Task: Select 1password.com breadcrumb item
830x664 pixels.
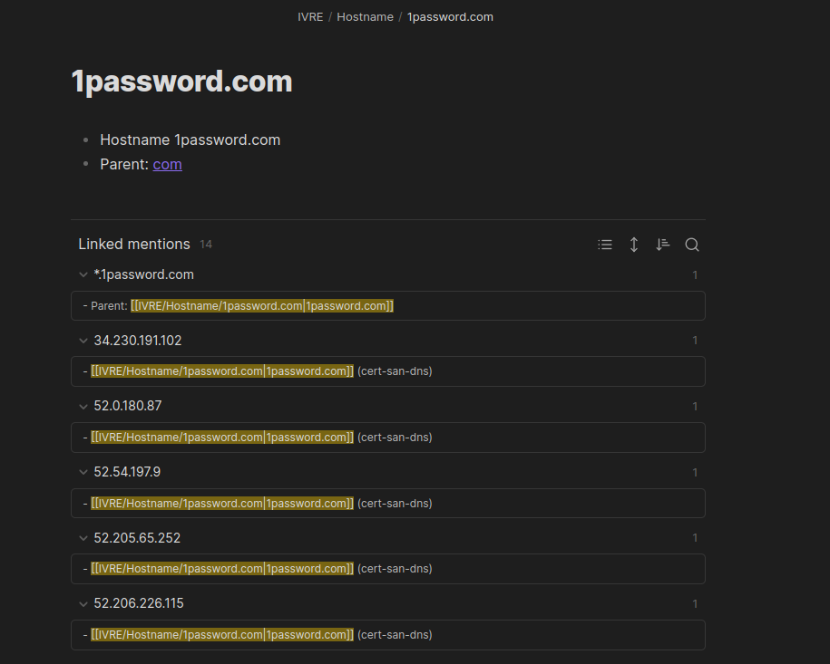Action: click(x=450, y=16)
